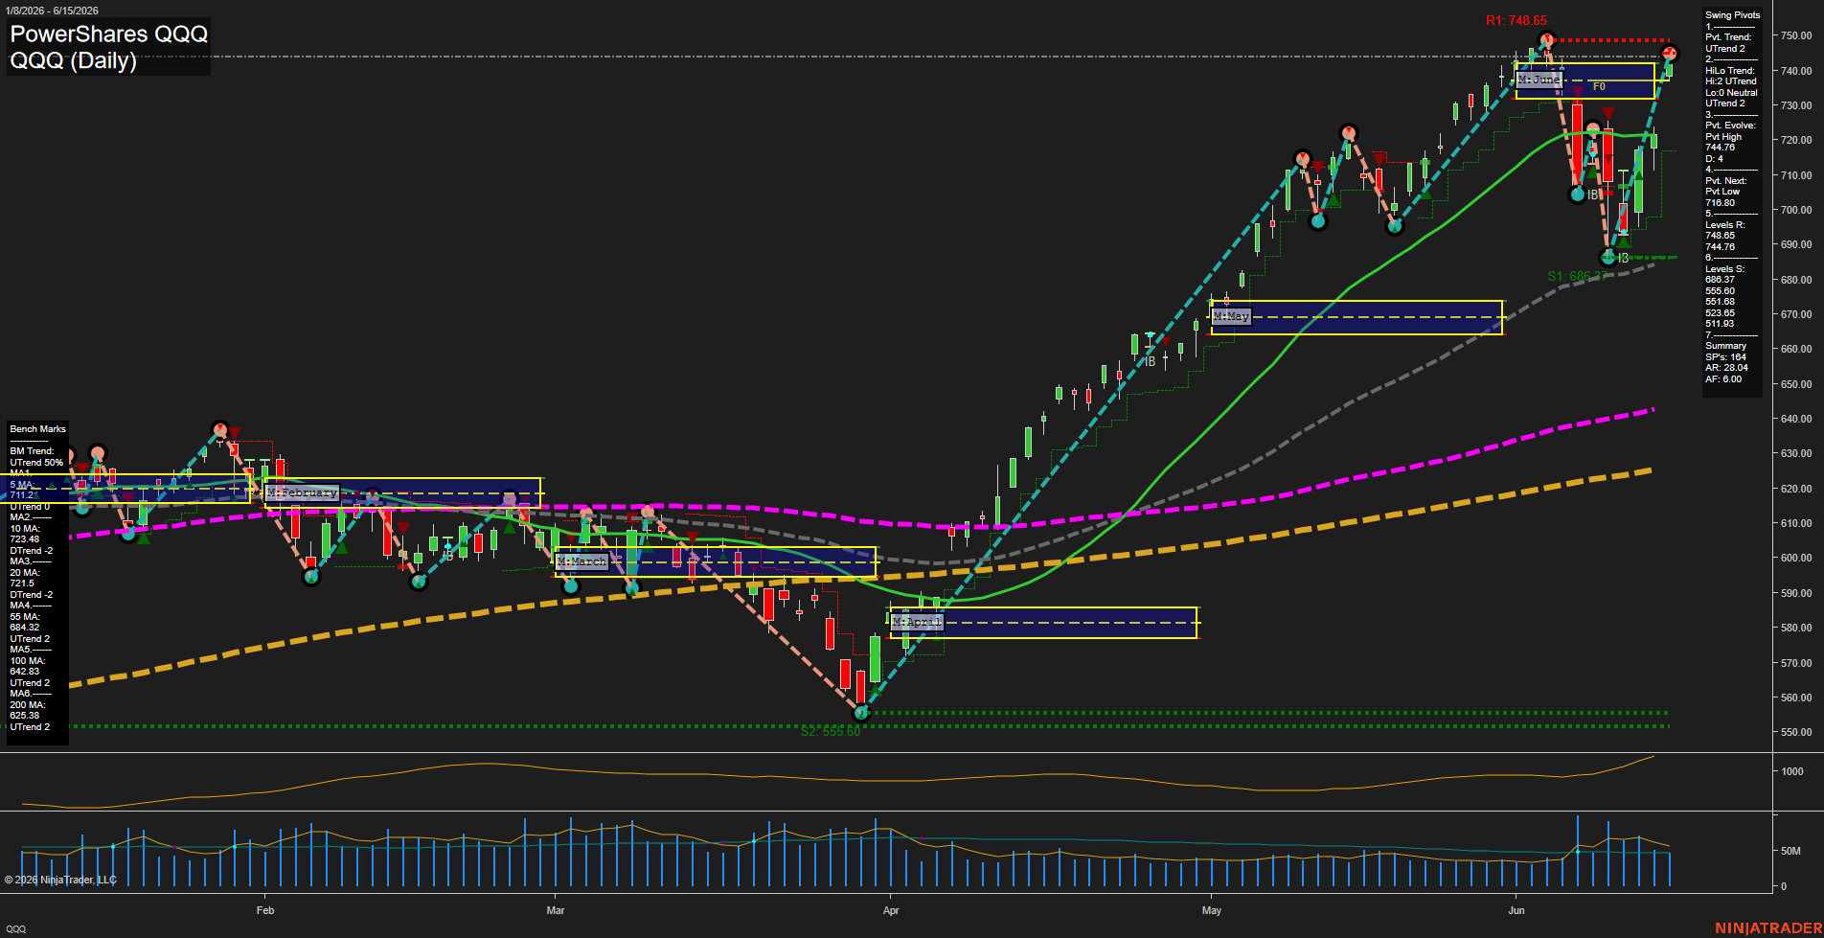This screenshot has width=1824, height=938.
Task: Select the red "R1: 748.65" resistance label
Action: coord(1516,20)
